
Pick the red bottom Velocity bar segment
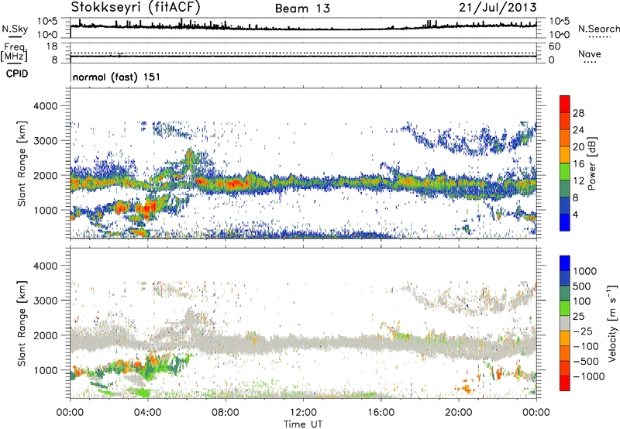coord(565,383)
